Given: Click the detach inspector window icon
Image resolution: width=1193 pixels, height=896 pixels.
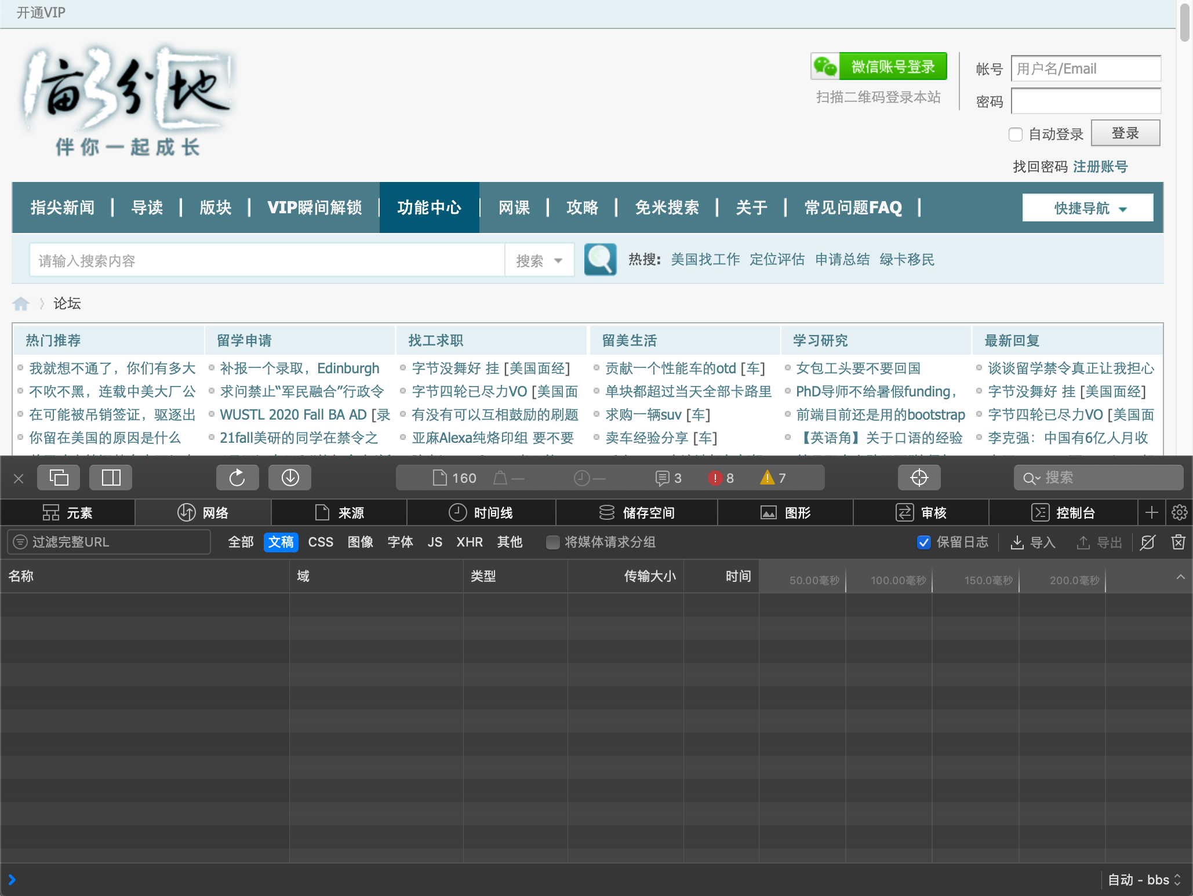Looking at the screenshot, I should [x=59, y=478].
